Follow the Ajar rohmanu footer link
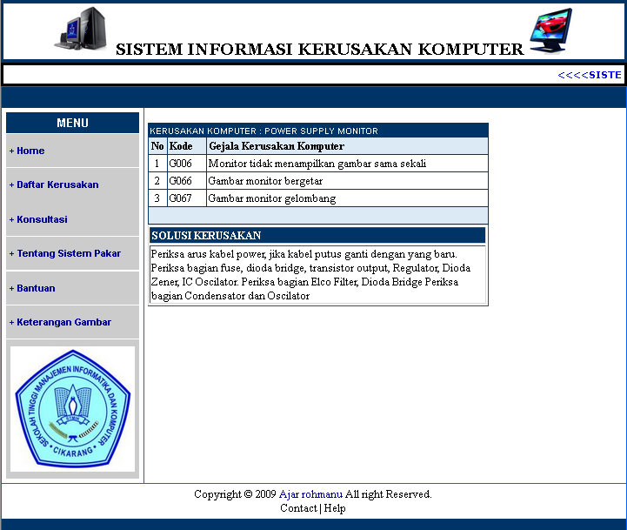This screenshot has height=530, width=627. pyautogui.click(x=310, y=494)
